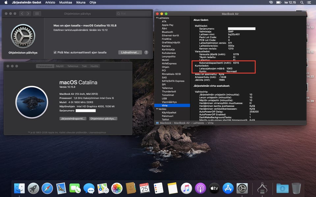Screen dimensions: 316x197
Task: Click battery status icon in menu bar
Action: (279, 2)
